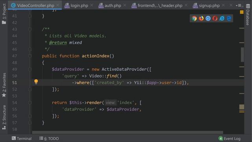Click the render method call
Screen dimensions: 252x142
[94, 103]
